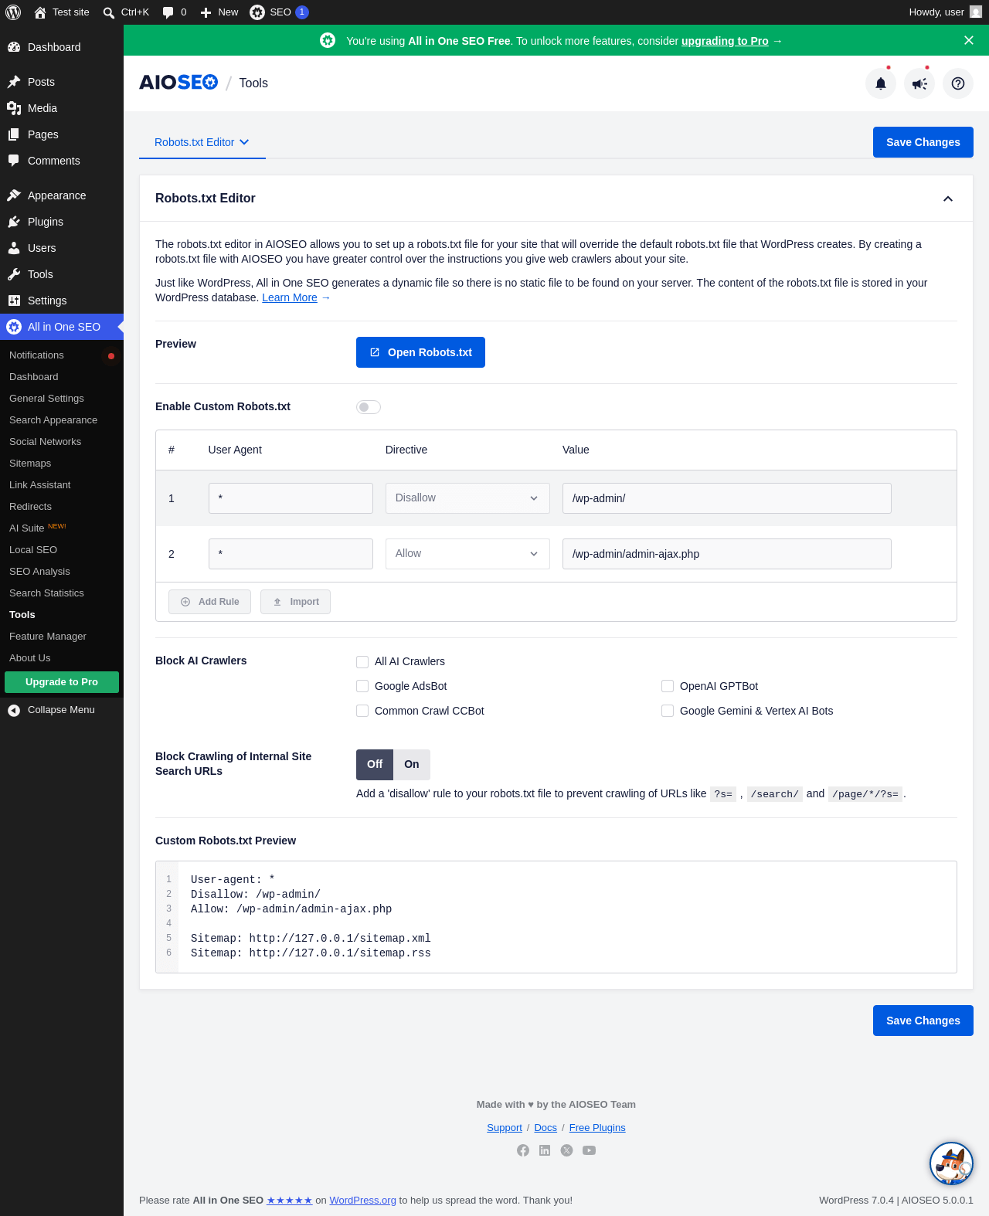
Task: Open AIOSEO LinkedIn icon in footer
Action: pyautogui.click(x=545, y=1150)
